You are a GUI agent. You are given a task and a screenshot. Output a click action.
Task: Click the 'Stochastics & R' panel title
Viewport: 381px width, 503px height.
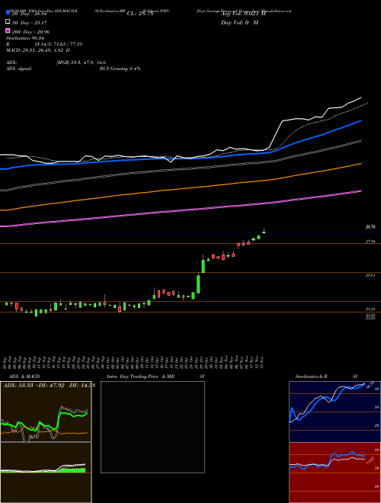[312, 376]
